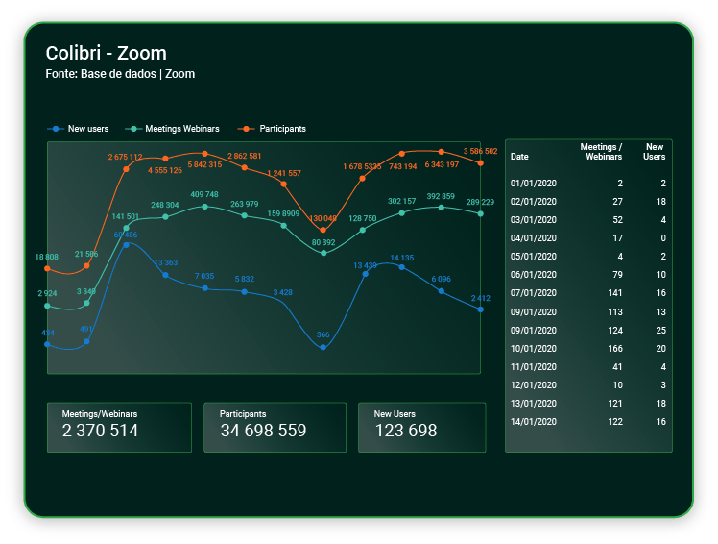Sort table by New Users column header
Screen dimensions: 718x544
[655, 152]
